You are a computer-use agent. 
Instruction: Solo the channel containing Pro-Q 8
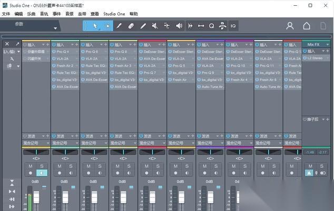point(129,166)
